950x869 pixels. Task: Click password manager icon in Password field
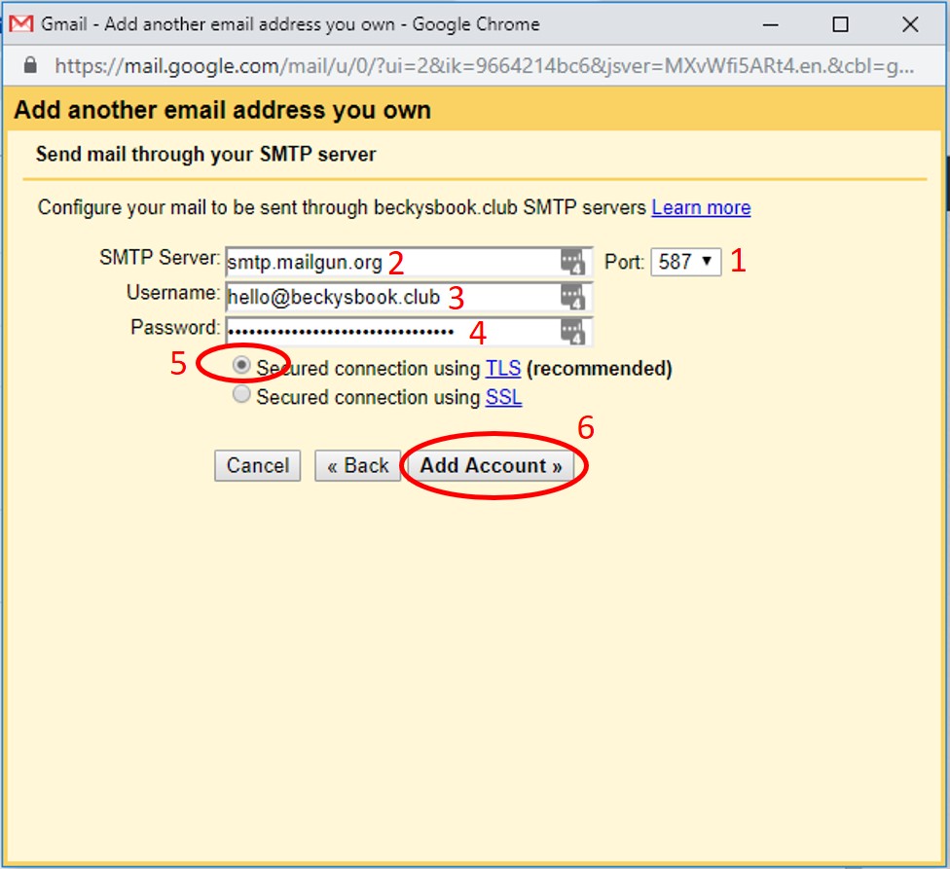(572, 332)
